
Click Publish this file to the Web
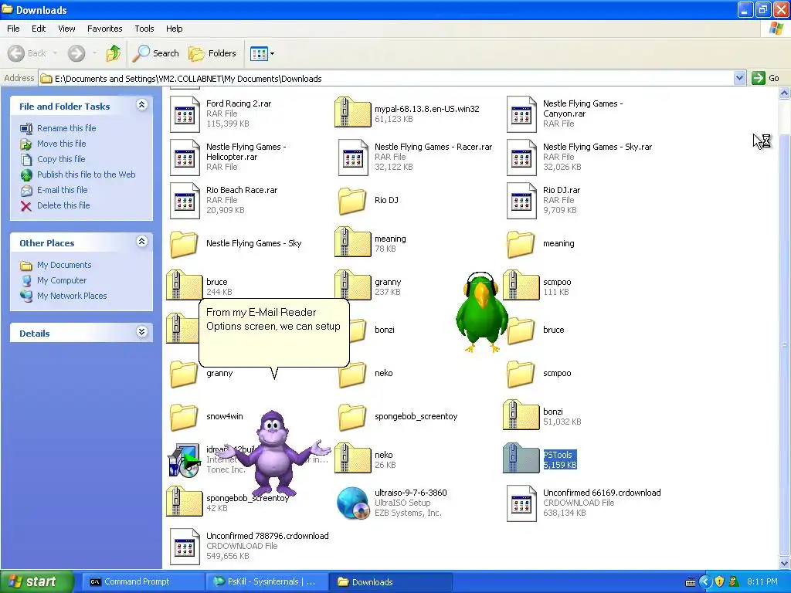point(87,175)
